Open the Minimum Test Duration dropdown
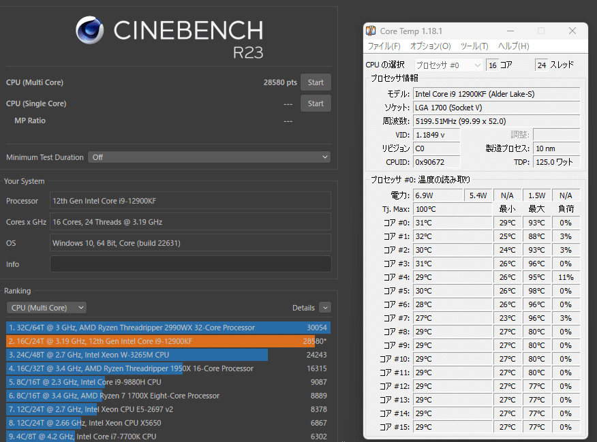The image size is (597, 442). [x=209, y=157]
